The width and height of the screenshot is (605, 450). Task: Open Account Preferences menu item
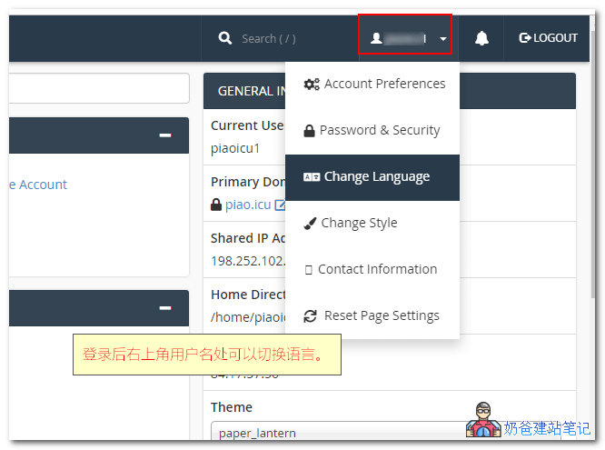(372, 84)
